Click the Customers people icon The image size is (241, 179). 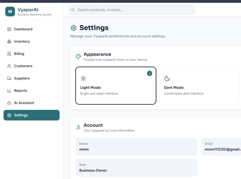(9, 66)
